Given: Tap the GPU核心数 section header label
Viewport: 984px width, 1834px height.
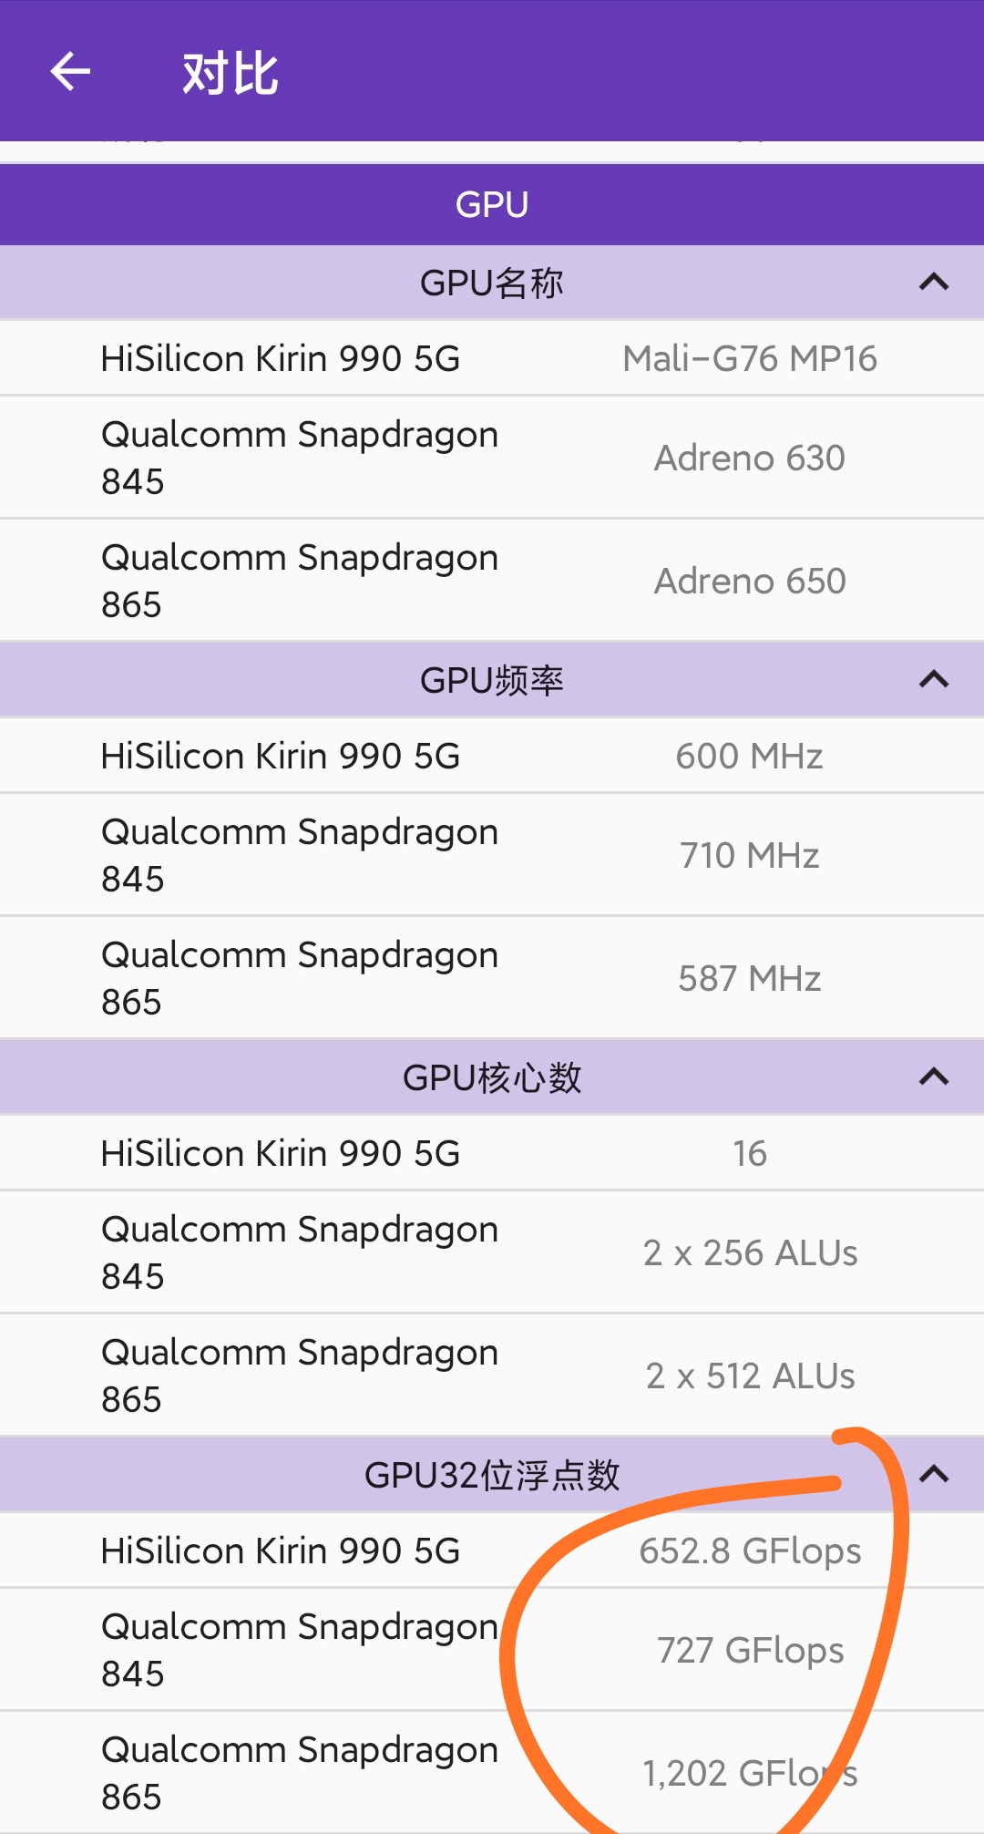Looking at the screenshot, I should [492, 1078].
